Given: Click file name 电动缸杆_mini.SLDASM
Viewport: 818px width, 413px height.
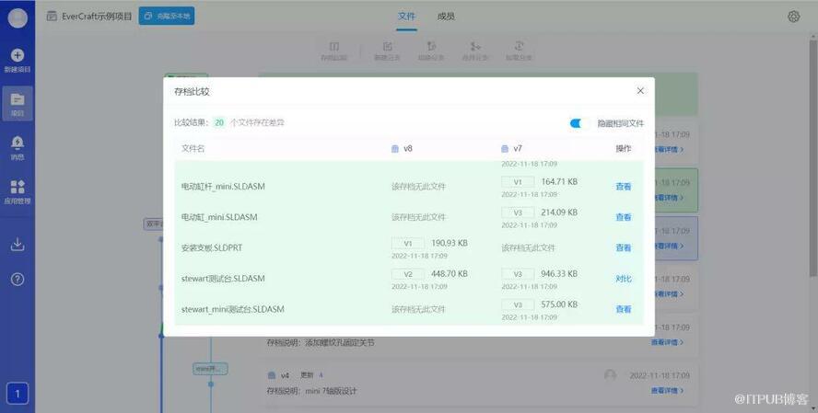Looking at the screenshot, I should [223, 187].
